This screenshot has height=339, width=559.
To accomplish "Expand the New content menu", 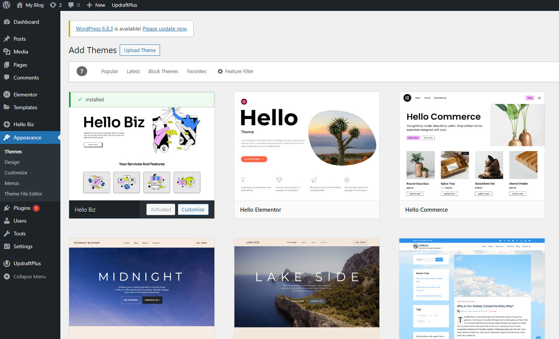I will click(96, 5).
